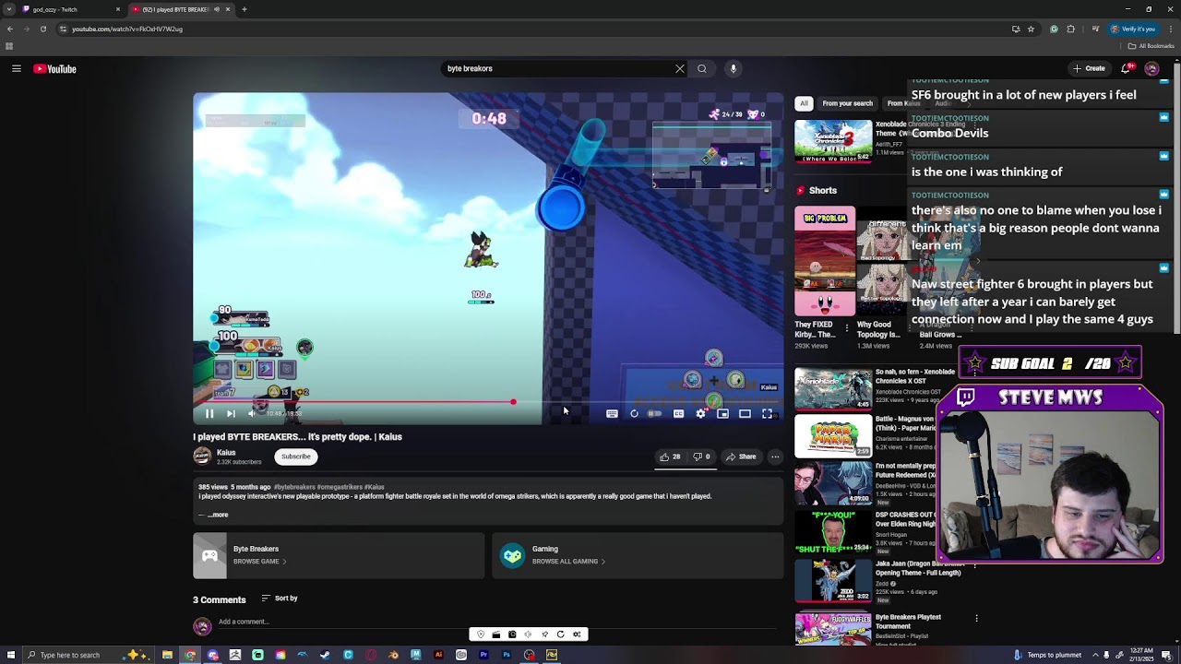This screenshot has width=1181, height=664.
Task: Like the video (28 likes)
Action: point(670,456)
